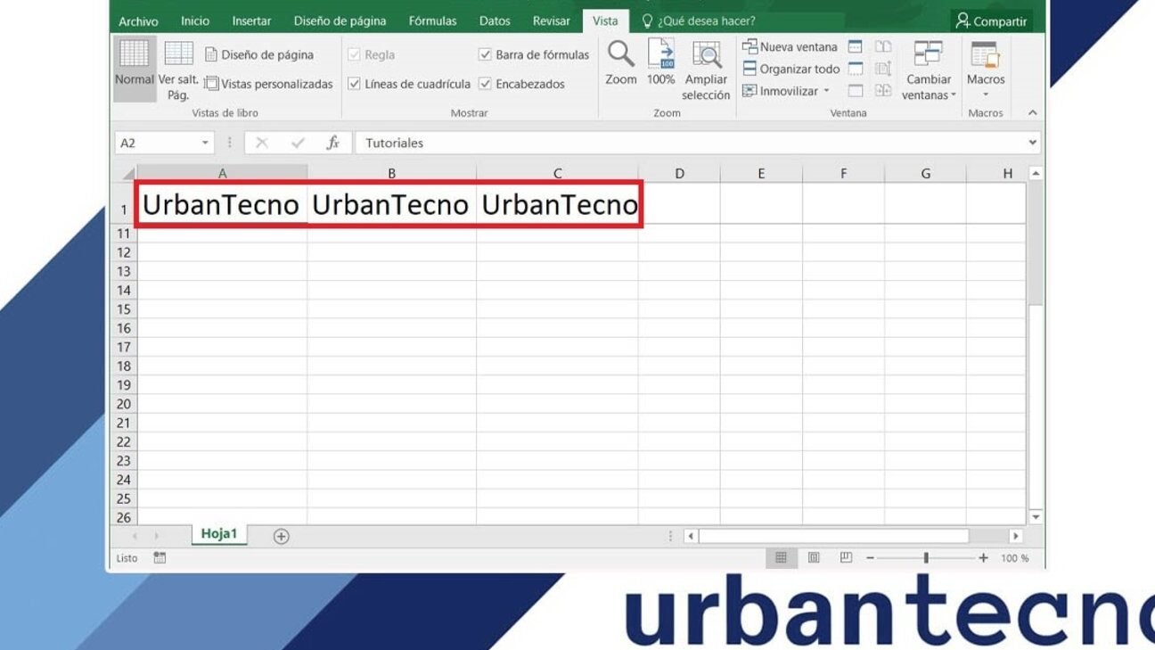Image resolution: width=1155 pixels, height=650 pixels.
Task: Open the Inmovilizar dropdown
Action: pyautogui.click(x=826, y=91)
